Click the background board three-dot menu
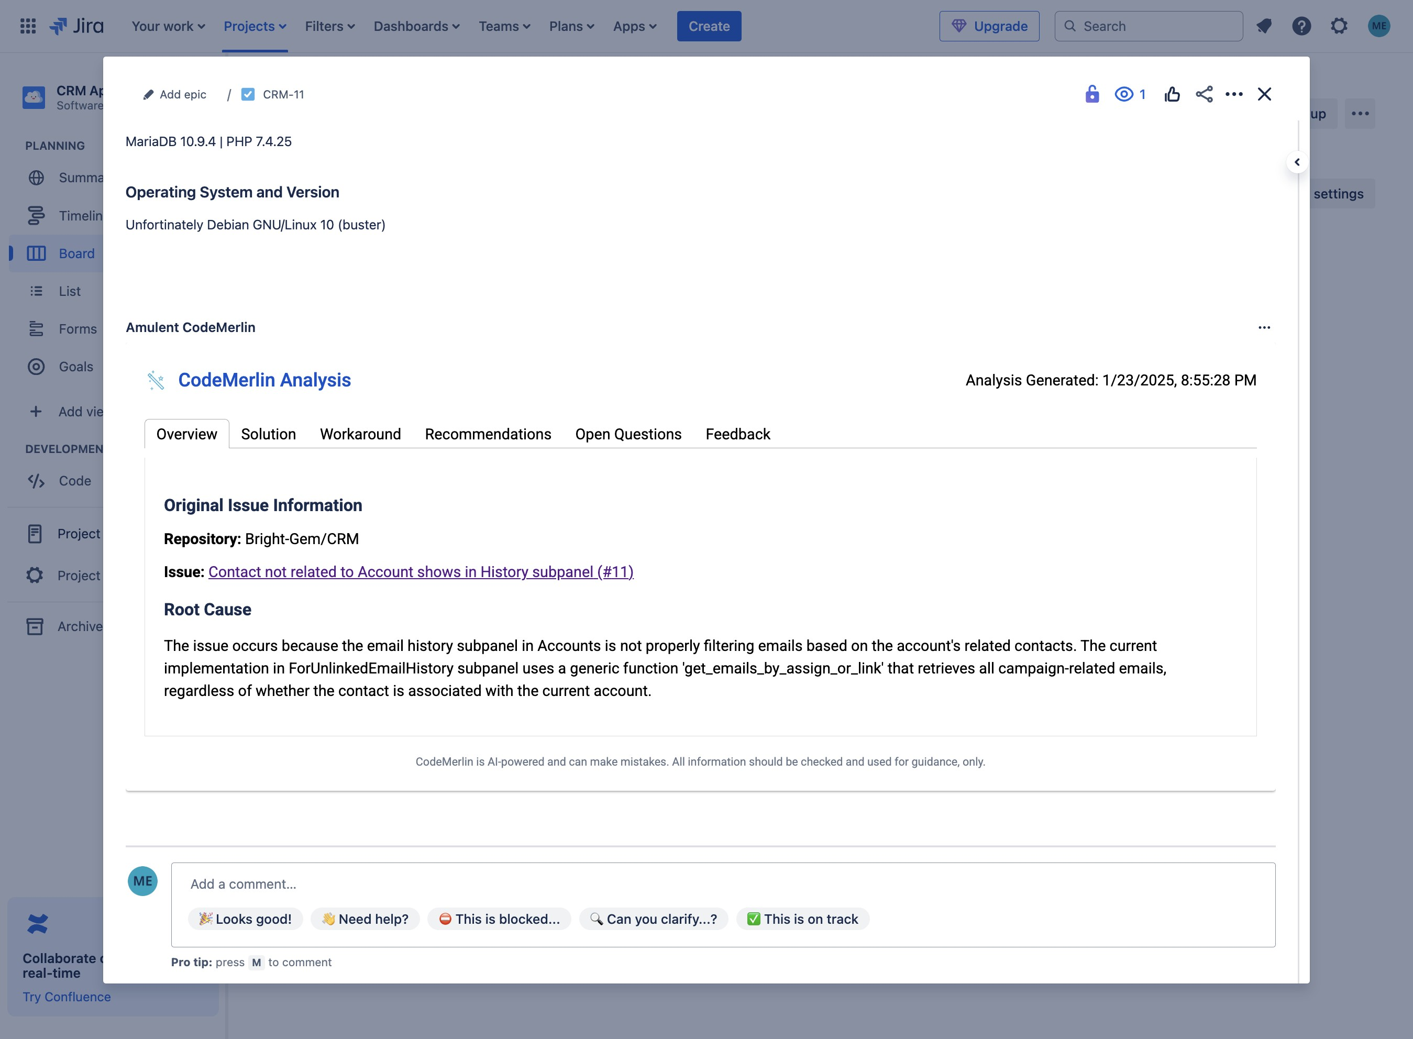The image size is (1413, 1039). pyautogui.click(x=1360, y=114)
